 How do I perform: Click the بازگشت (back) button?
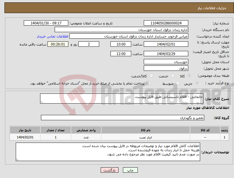point(110,170)
